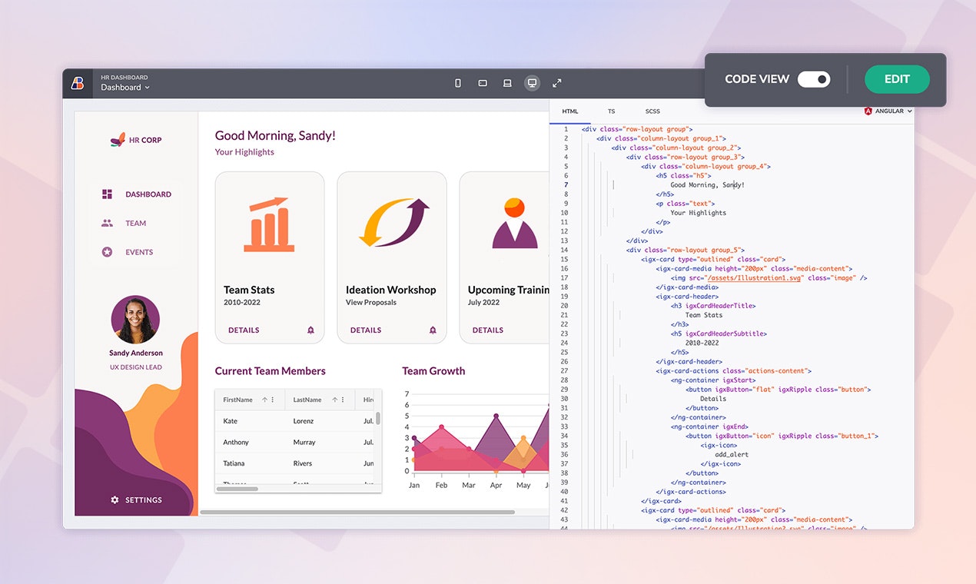The image size is (976, 584).
Task: Click Sandy Anderson's profile photo
Action: tap(135, 320)
